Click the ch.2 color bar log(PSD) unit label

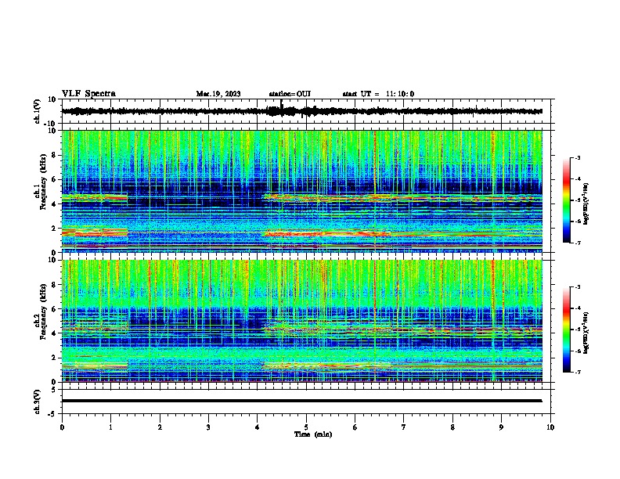[586, 333]
